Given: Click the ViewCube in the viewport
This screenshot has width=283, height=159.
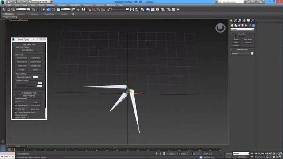Looking at the screenshot, I should pos(220,28).
